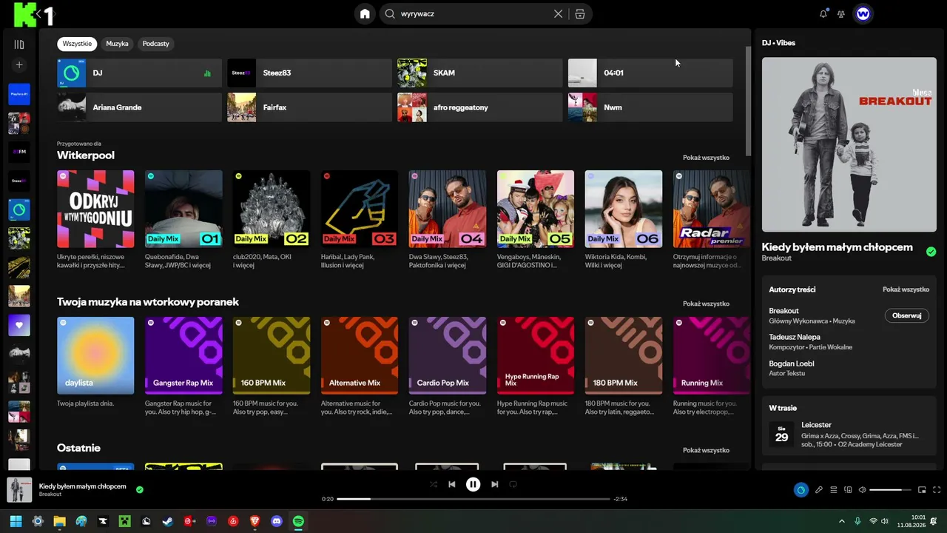Toggle the Now Playing view button

[x=801, y=489]
